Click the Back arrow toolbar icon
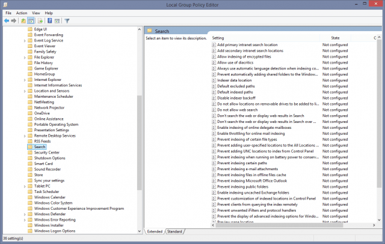The height and width of the screenshot is (244, 385). [x=7, y=21]
